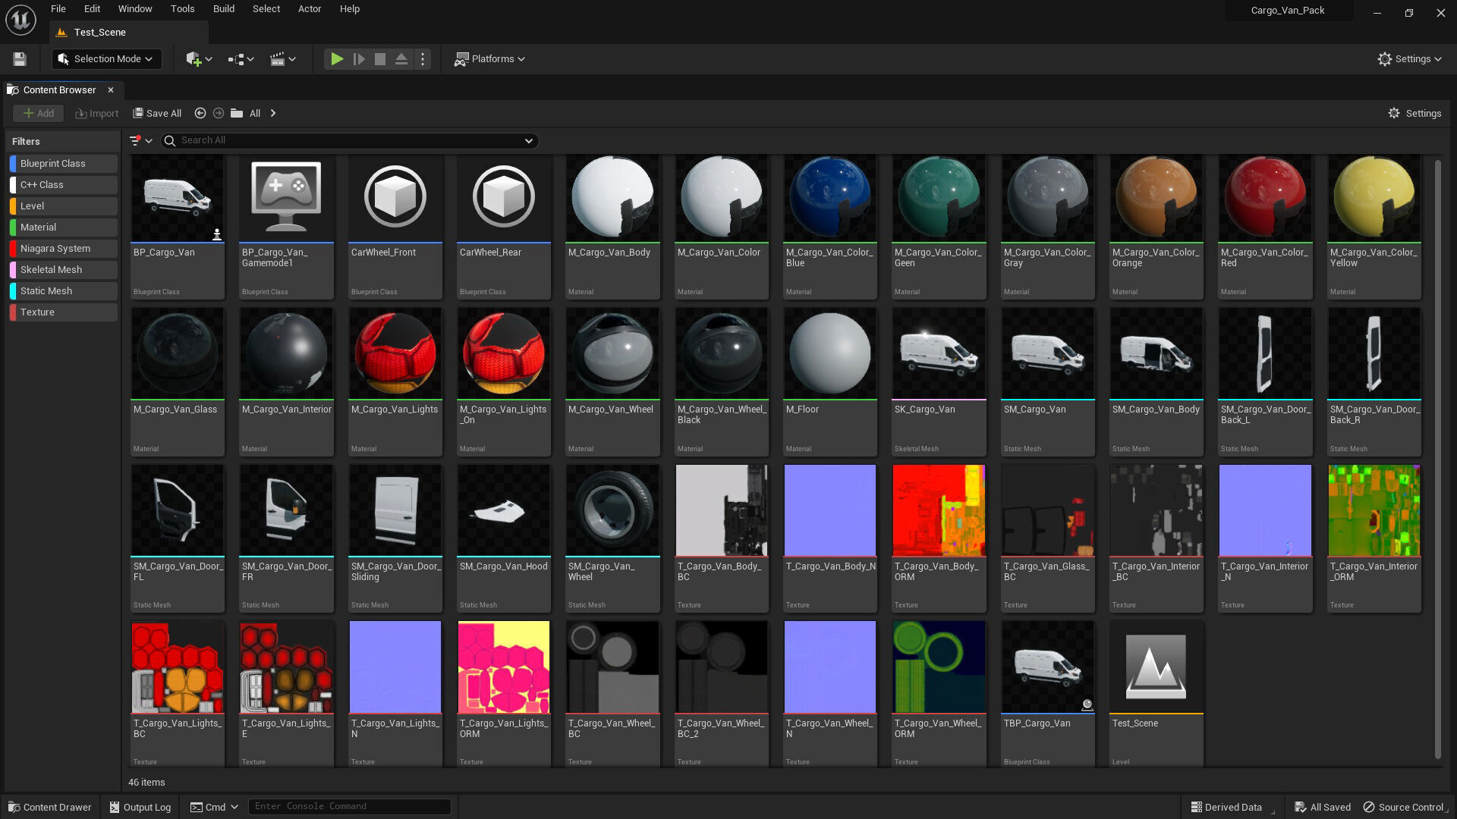This screenshot has width=1457, height=819.
Task: Toggle the Blueprint Class filter
Action: pos(64,163)
